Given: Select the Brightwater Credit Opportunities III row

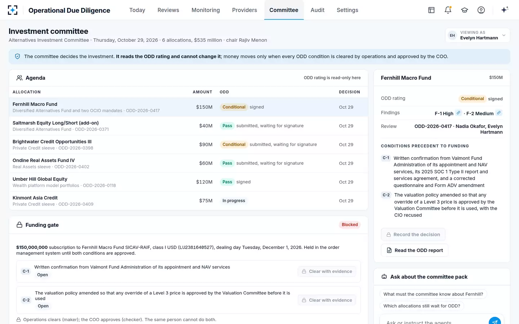Looking at the screenshot, I should (188, 145).
